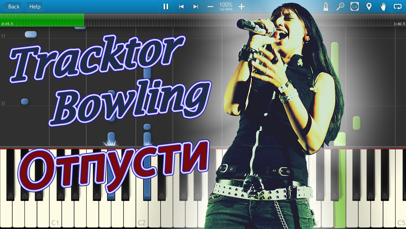Toggle the metronome
The image size is (406, 229).
[326, 7]
